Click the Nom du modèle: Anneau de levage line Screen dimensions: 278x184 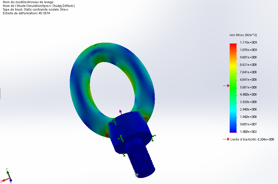pos(28,2)
